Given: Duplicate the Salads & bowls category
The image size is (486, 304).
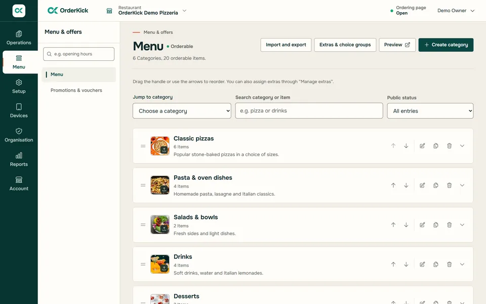Looking at the screenshot, I should pyautogui.click(x=436, y=225).
